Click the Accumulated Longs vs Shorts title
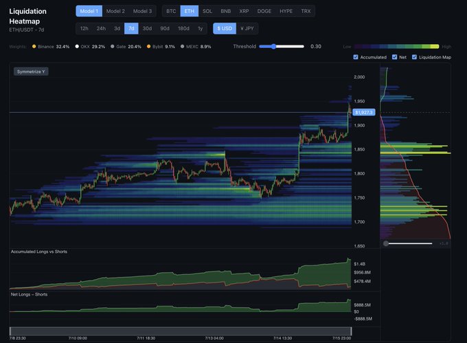467x343 pixels. [x=39, y=252]
